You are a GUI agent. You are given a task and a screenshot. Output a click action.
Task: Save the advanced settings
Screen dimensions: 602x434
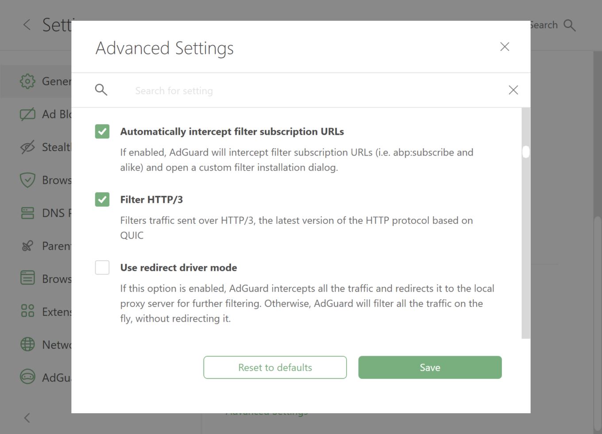(x=430, y=367)
